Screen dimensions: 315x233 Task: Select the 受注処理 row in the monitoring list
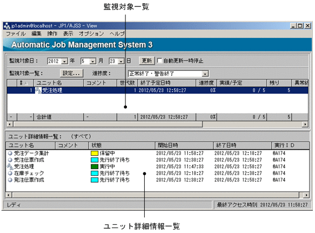[x=158, y=90]
